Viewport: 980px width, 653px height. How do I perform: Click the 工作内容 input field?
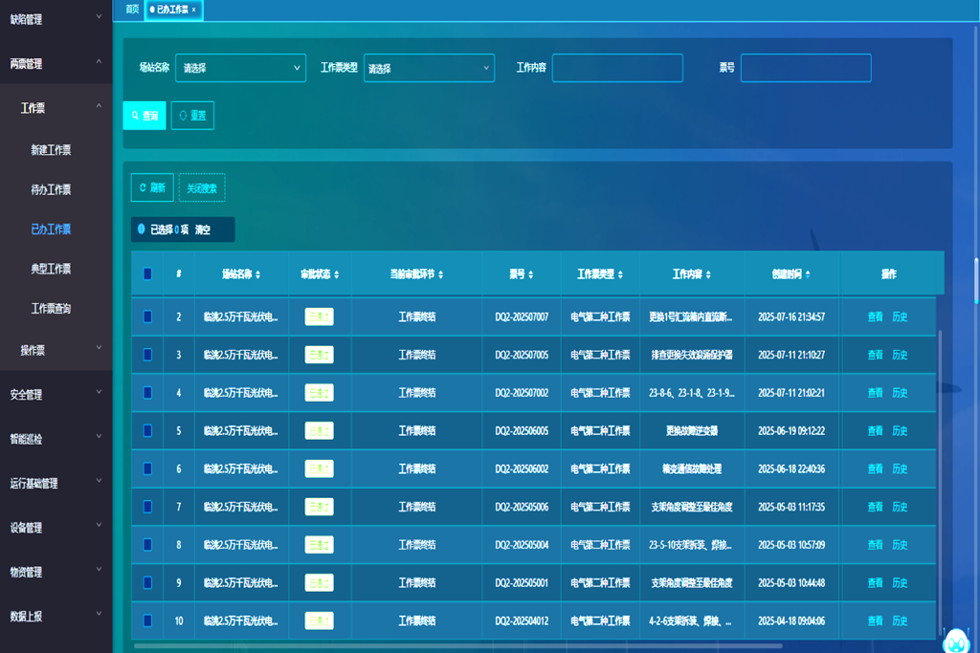(617, 68)
